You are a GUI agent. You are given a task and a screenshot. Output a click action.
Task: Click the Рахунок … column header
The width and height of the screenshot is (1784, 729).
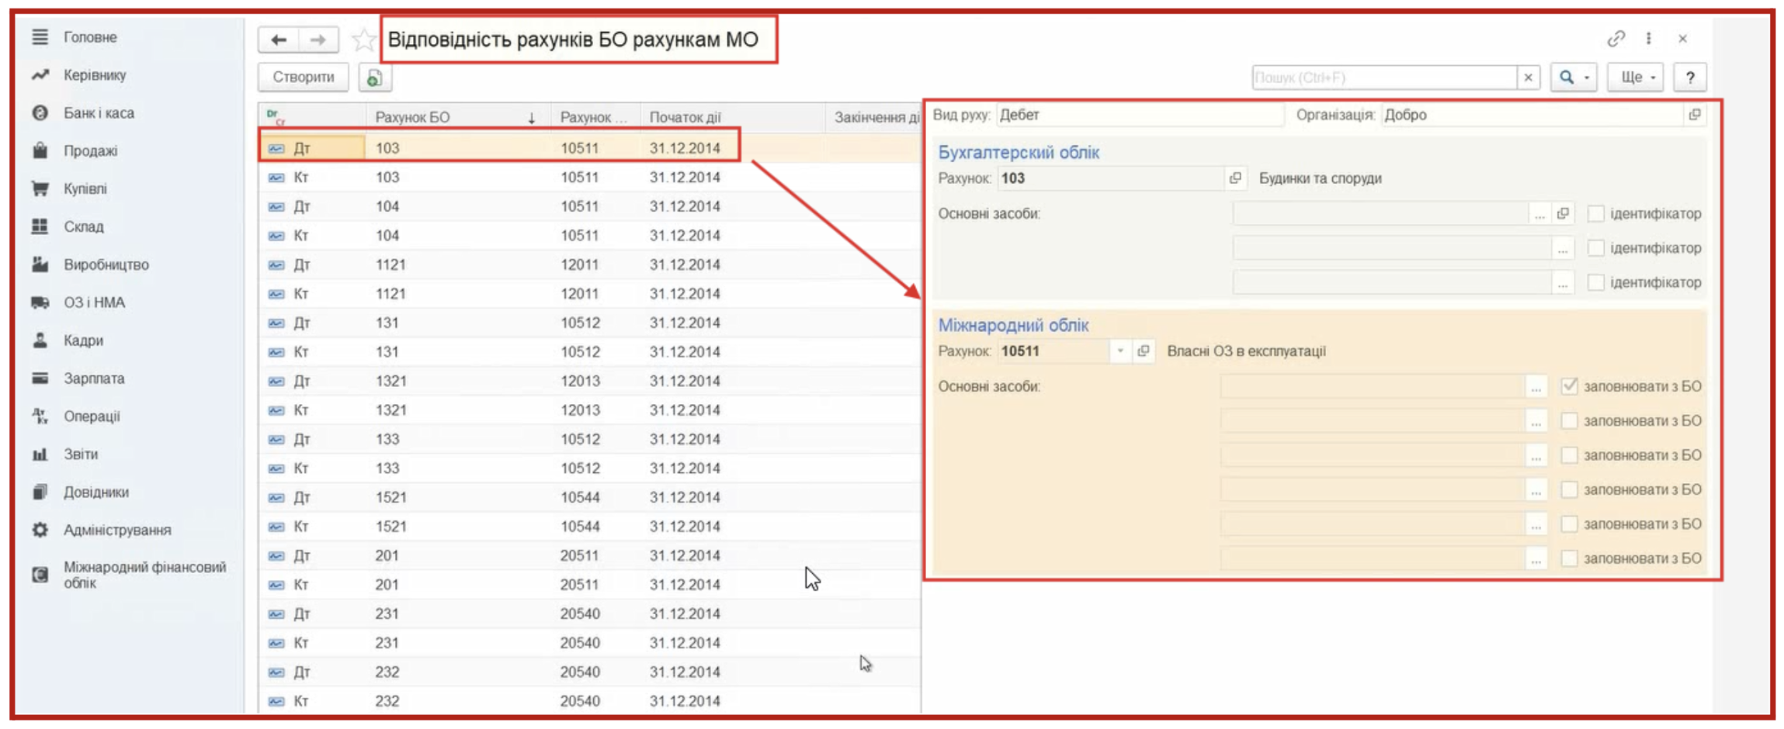tap(595, 117)
